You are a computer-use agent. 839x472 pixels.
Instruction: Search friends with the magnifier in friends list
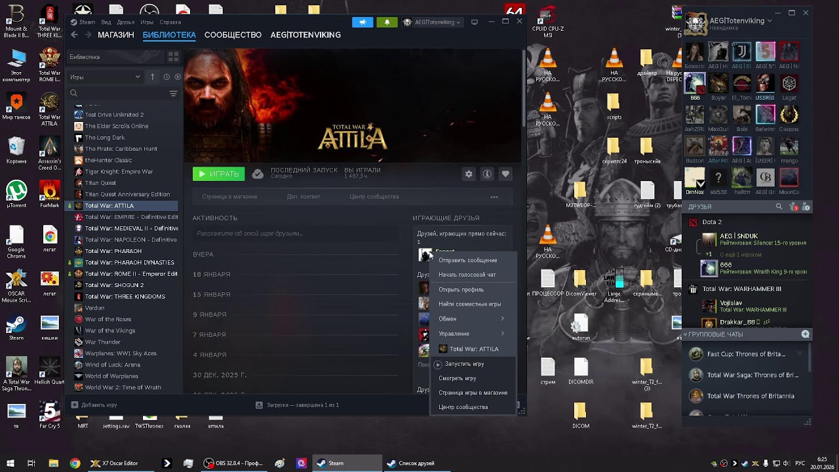779,206
